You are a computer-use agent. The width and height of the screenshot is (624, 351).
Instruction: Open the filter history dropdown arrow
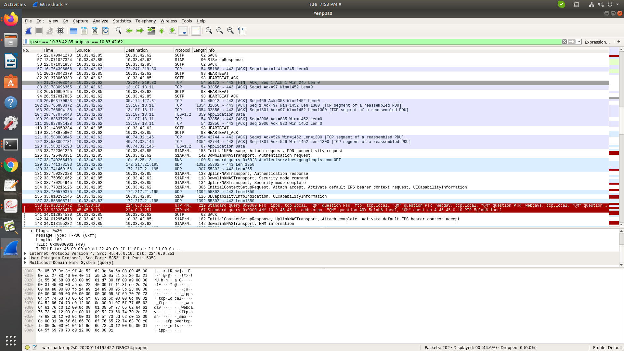click(x=579, y=42)
